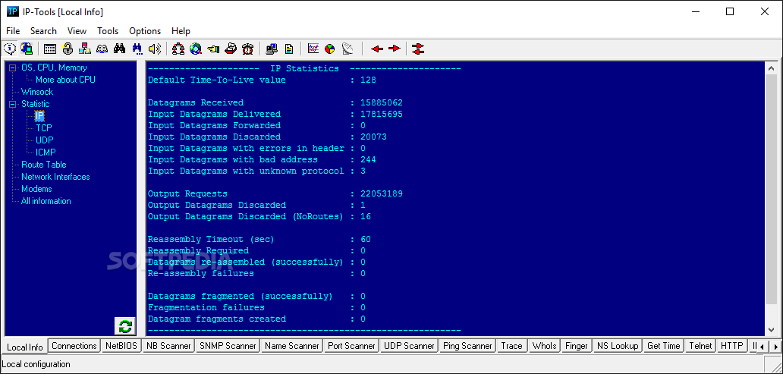The width and height of the screenshot is (783, 374).
Task: Click the satellite dish Trap Watcher icon
Action: coord(347,49)
